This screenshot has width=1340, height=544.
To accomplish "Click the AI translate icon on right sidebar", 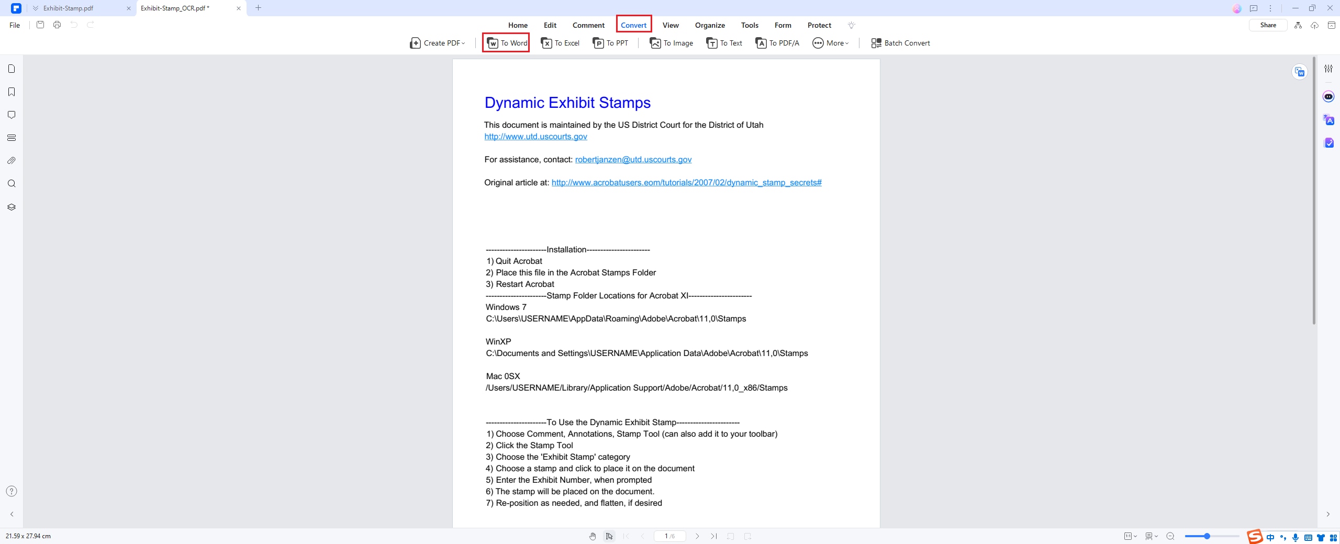I will [x=1328, y=120].
